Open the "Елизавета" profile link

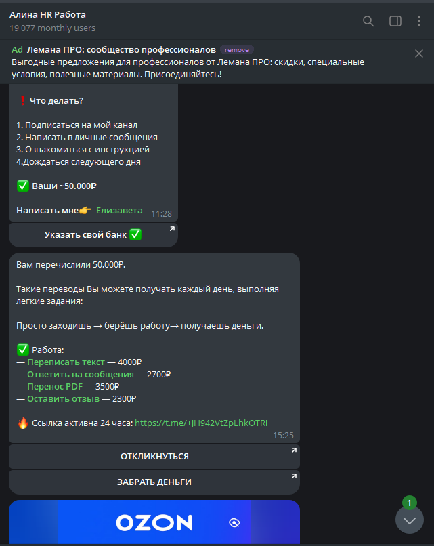coord(119,210)
